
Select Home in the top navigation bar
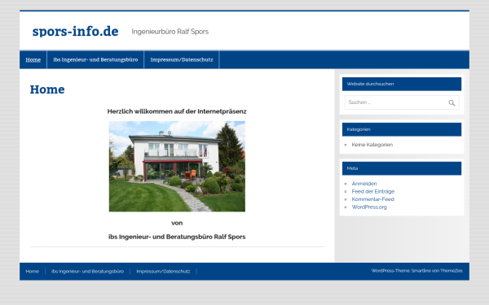(33, 59)
